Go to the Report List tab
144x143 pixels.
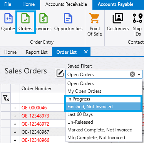[x=37, y=52]
